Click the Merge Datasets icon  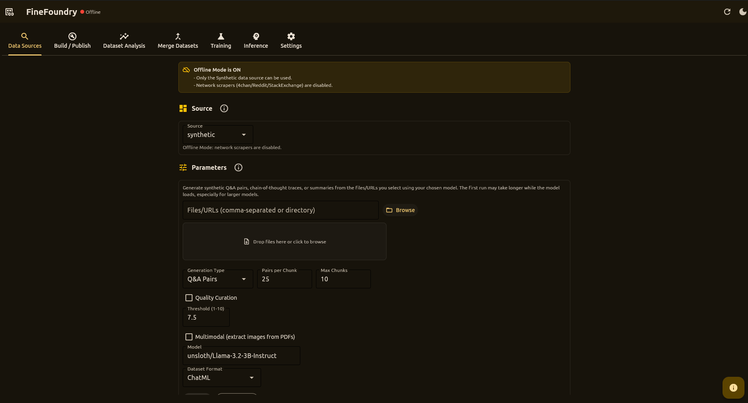tap(177, 36)
